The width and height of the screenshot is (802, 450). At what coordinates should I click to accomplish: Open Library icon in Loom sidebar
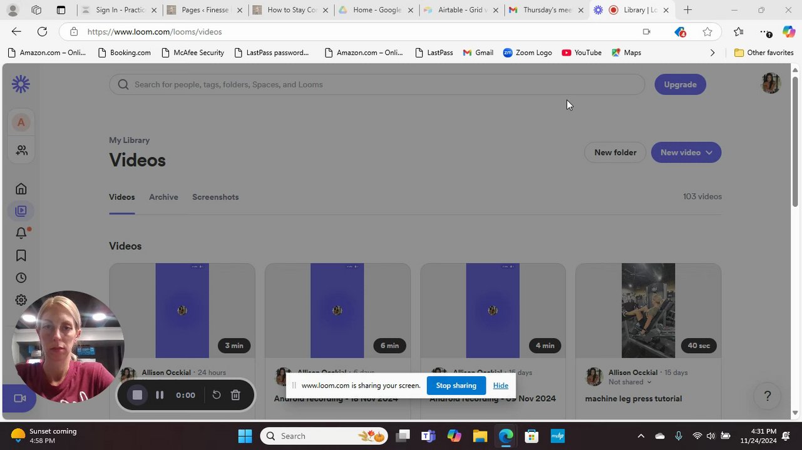click(21, 211)
